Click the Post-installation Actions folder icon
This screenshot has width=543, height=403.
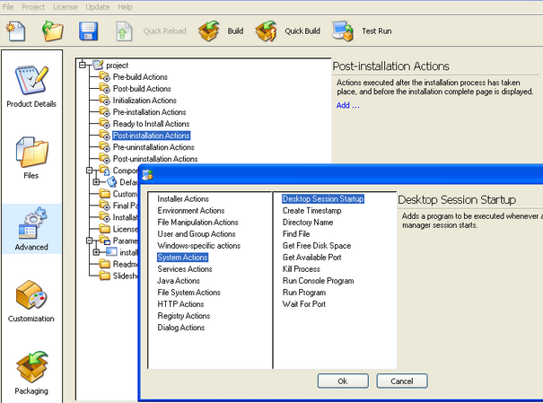pyautogui.click(x=105, y=135)
